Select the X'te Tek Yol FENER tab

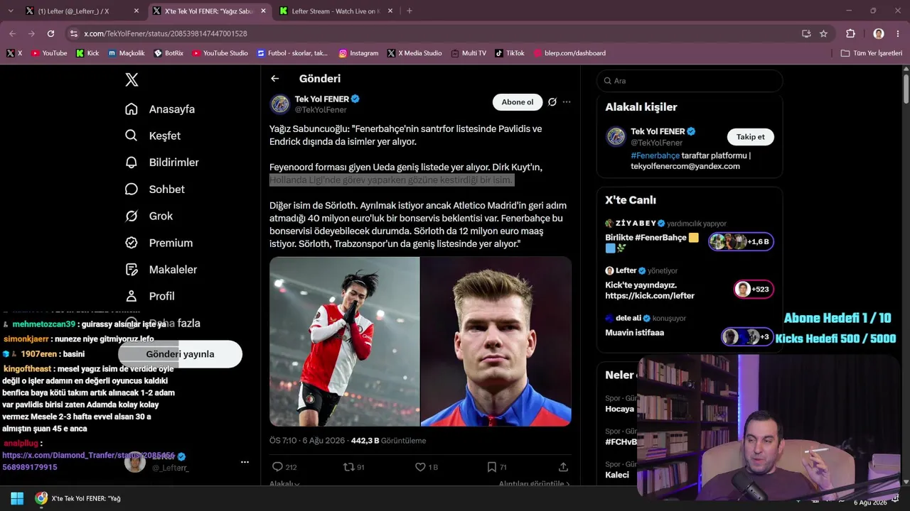pos(209,11)
